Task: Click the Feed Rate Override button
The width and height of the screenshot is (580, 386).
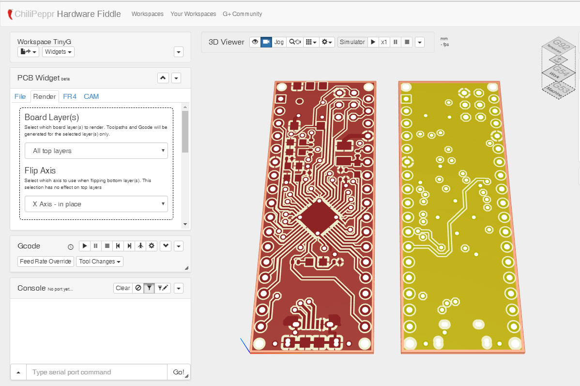Action: (46, 261)
